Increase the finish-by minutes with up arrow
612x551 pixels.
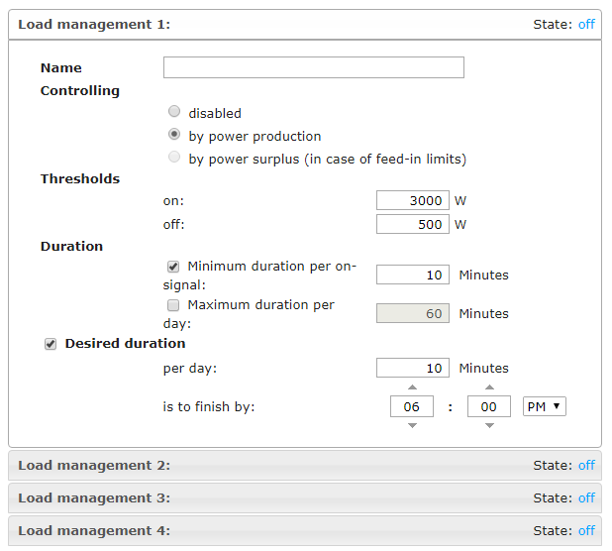point(489,387)
